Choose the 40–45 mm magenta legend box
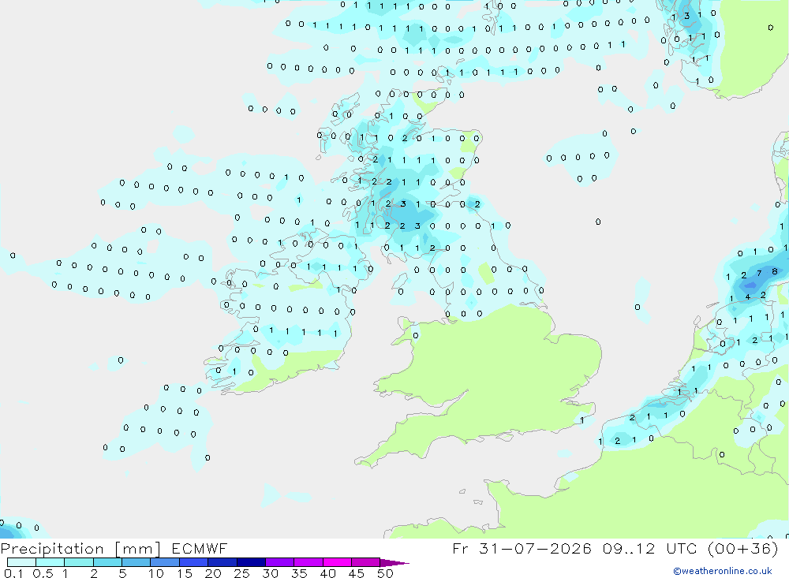Screen dimensions: 789x578 click(x=337, y=562)
